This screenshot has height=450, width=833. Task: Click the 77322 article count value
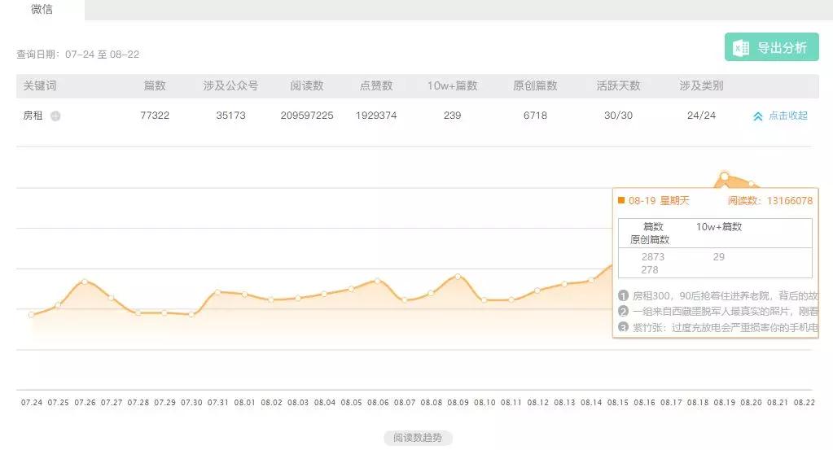[155, 116]
